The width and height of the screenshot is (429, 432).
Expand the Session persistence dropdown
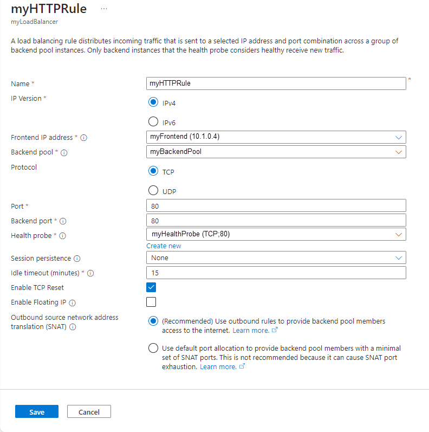[276, 257]
